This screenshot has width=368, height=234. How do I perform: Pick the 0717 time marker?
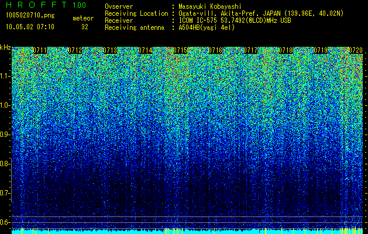(250, 50)
